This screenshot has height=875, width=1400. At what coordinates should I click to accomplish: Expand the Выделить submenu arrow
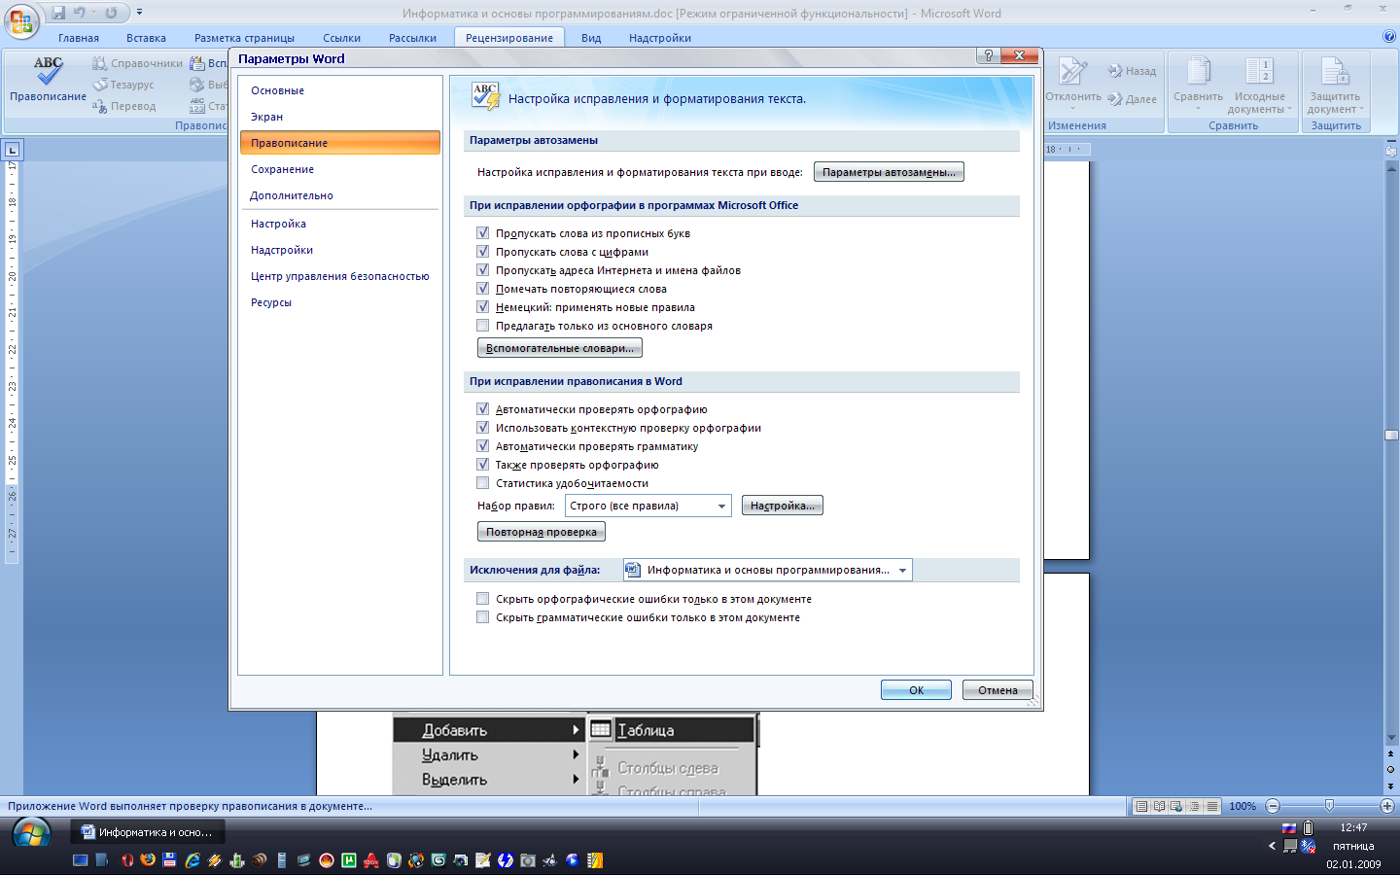576,779
